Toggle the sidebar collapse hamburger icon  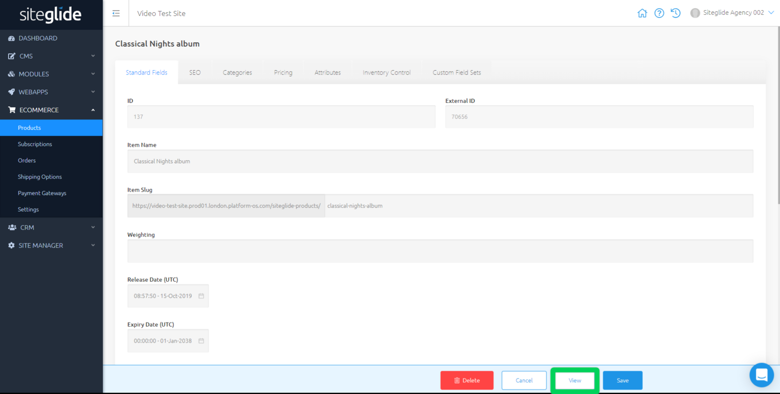116,13
